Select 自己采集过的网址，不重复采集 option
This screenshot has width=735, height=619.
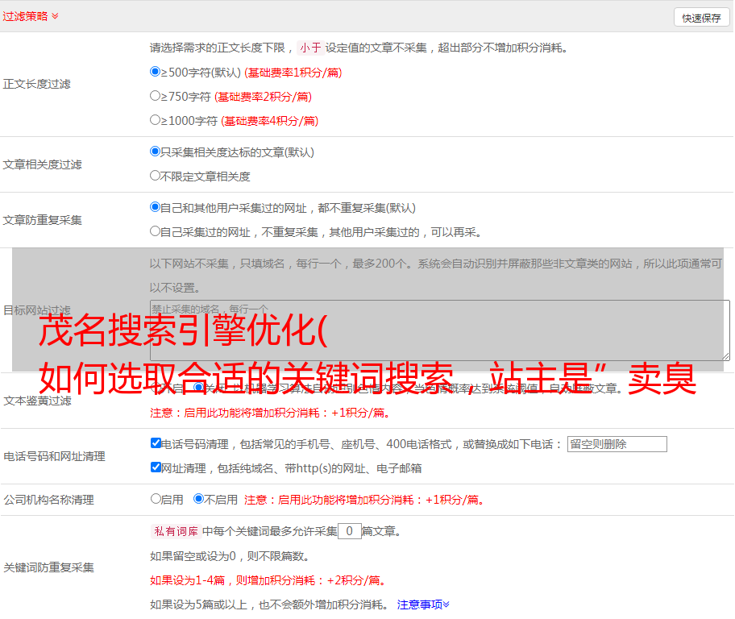tap(156, 231)
